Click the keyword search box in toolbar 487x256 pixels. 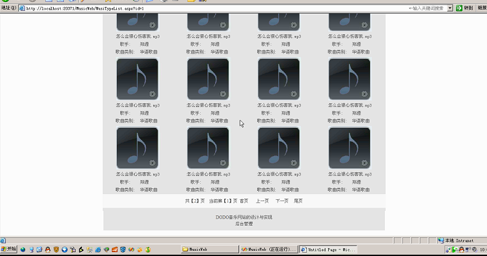click(x=426, y=8)
